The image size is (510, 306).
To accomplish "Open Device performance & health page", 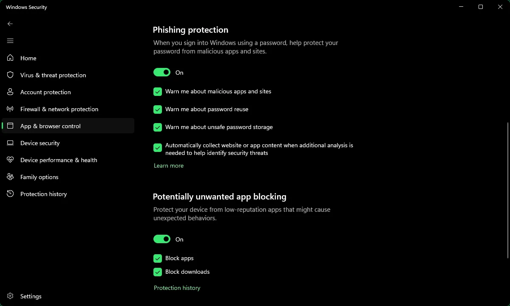I will (x=59, y=160).
